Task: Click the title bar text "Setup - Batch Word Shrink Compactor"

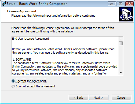Action: 37,4
